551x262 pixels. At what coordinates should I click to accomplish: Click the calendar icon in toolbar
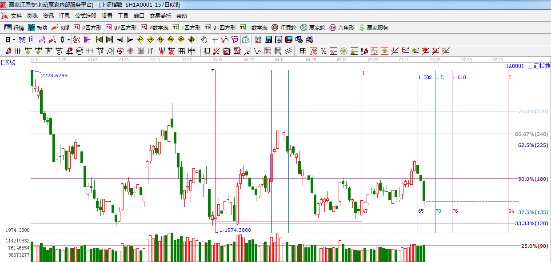point(258,40)
